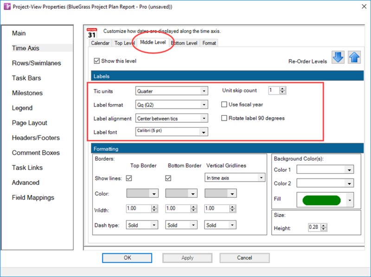371x277 pixels.
Task: Click the OK button
Action: [127, 258]
